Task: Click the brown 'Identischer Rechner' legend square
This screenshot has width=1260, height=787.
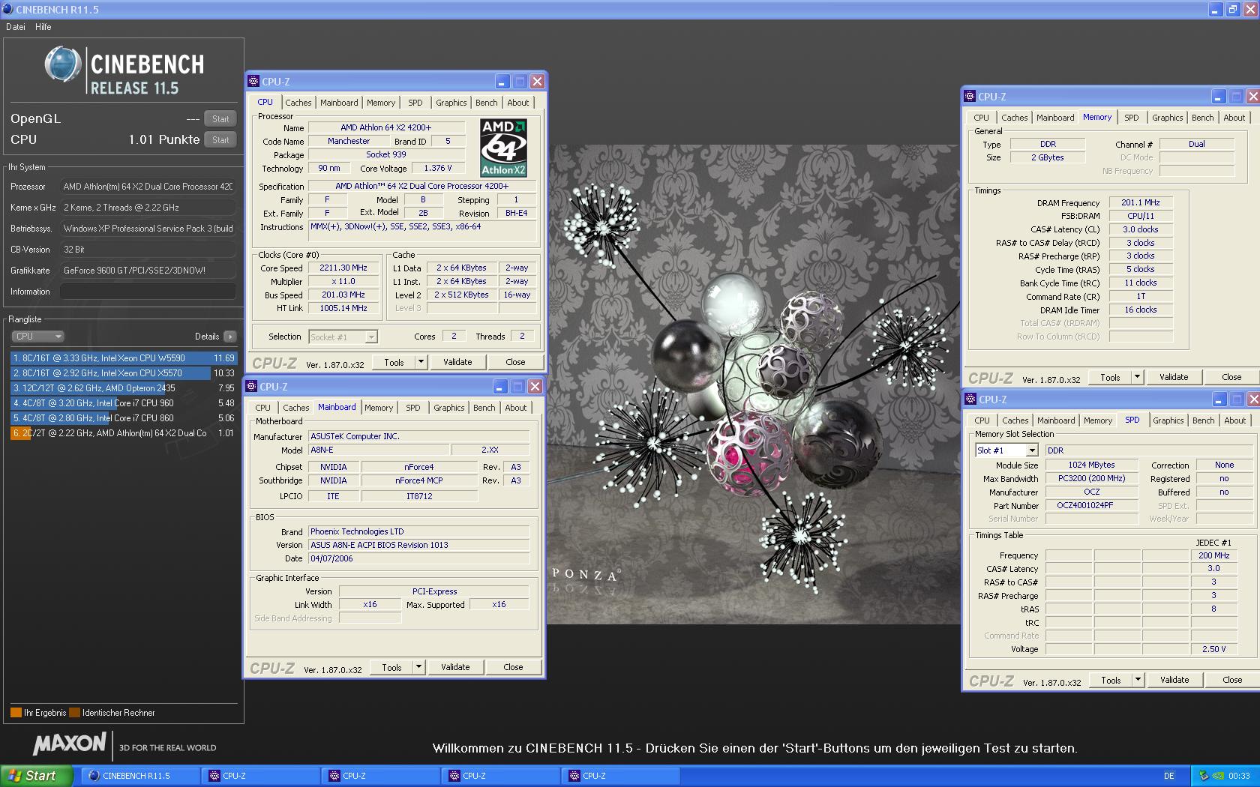Action: (74, 713)
